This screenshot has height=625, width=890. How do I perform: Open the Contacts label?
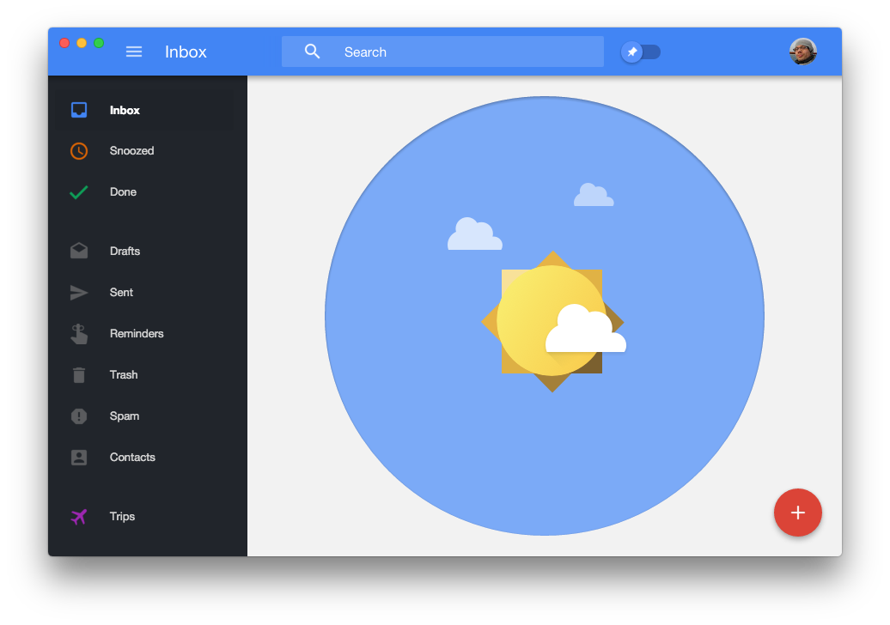coord(132,457)
